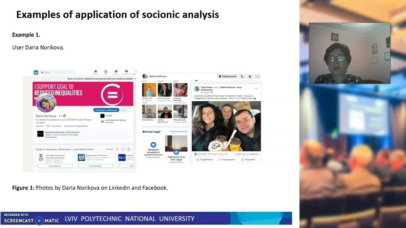Open the LinkedIn Messages icon

point(126,73)
